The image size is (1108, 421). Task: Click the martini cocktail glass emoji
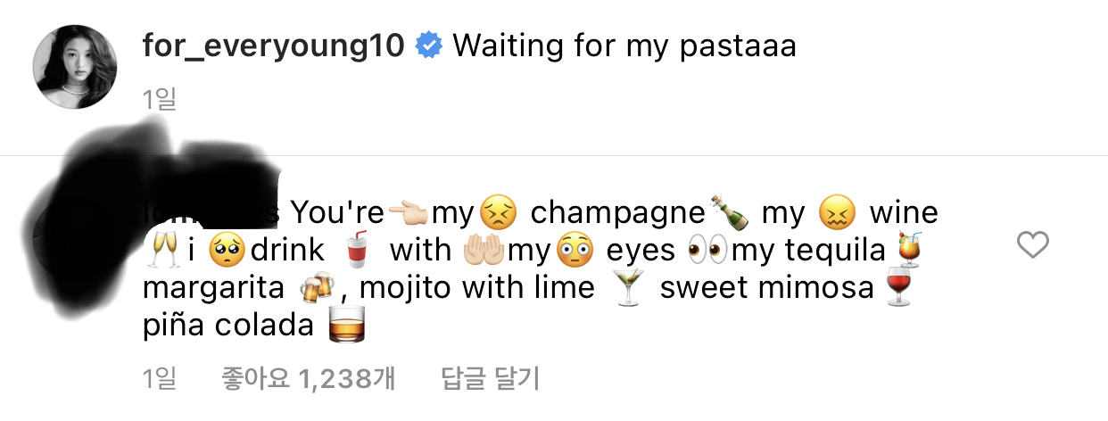click(630, 289)
